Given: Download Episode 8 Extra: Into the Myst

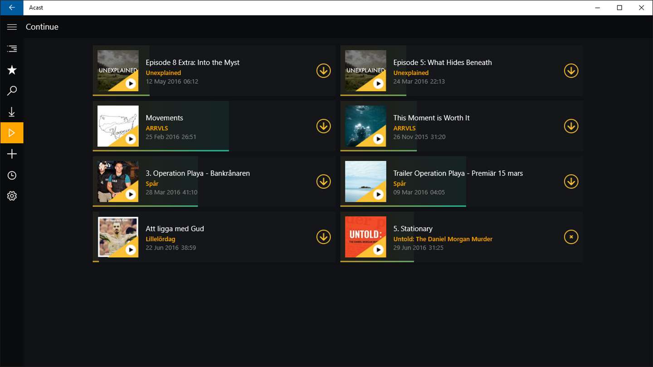Looking at the screenshot, I should [x=323, y=71].
